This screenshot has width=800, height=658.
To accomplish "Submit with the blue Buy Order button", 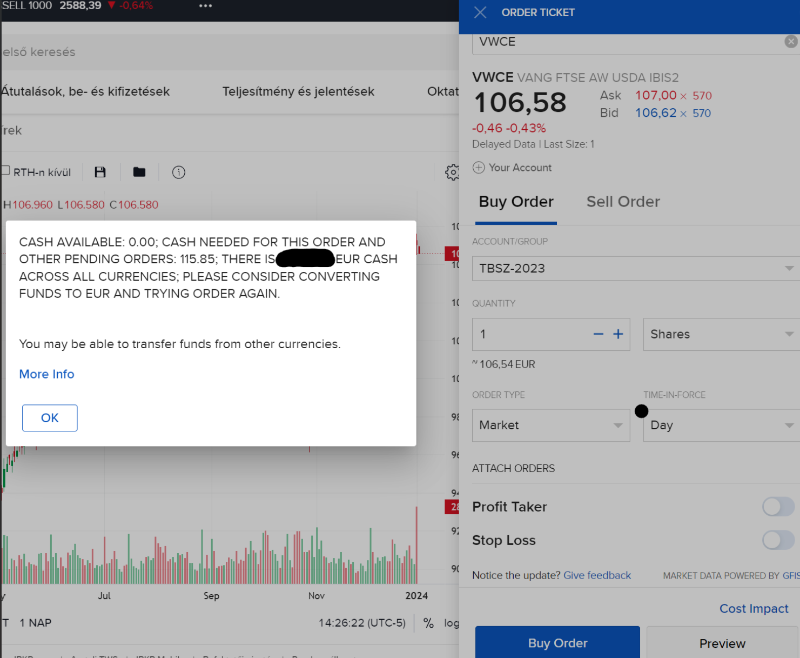I will (x=557, y=642).
